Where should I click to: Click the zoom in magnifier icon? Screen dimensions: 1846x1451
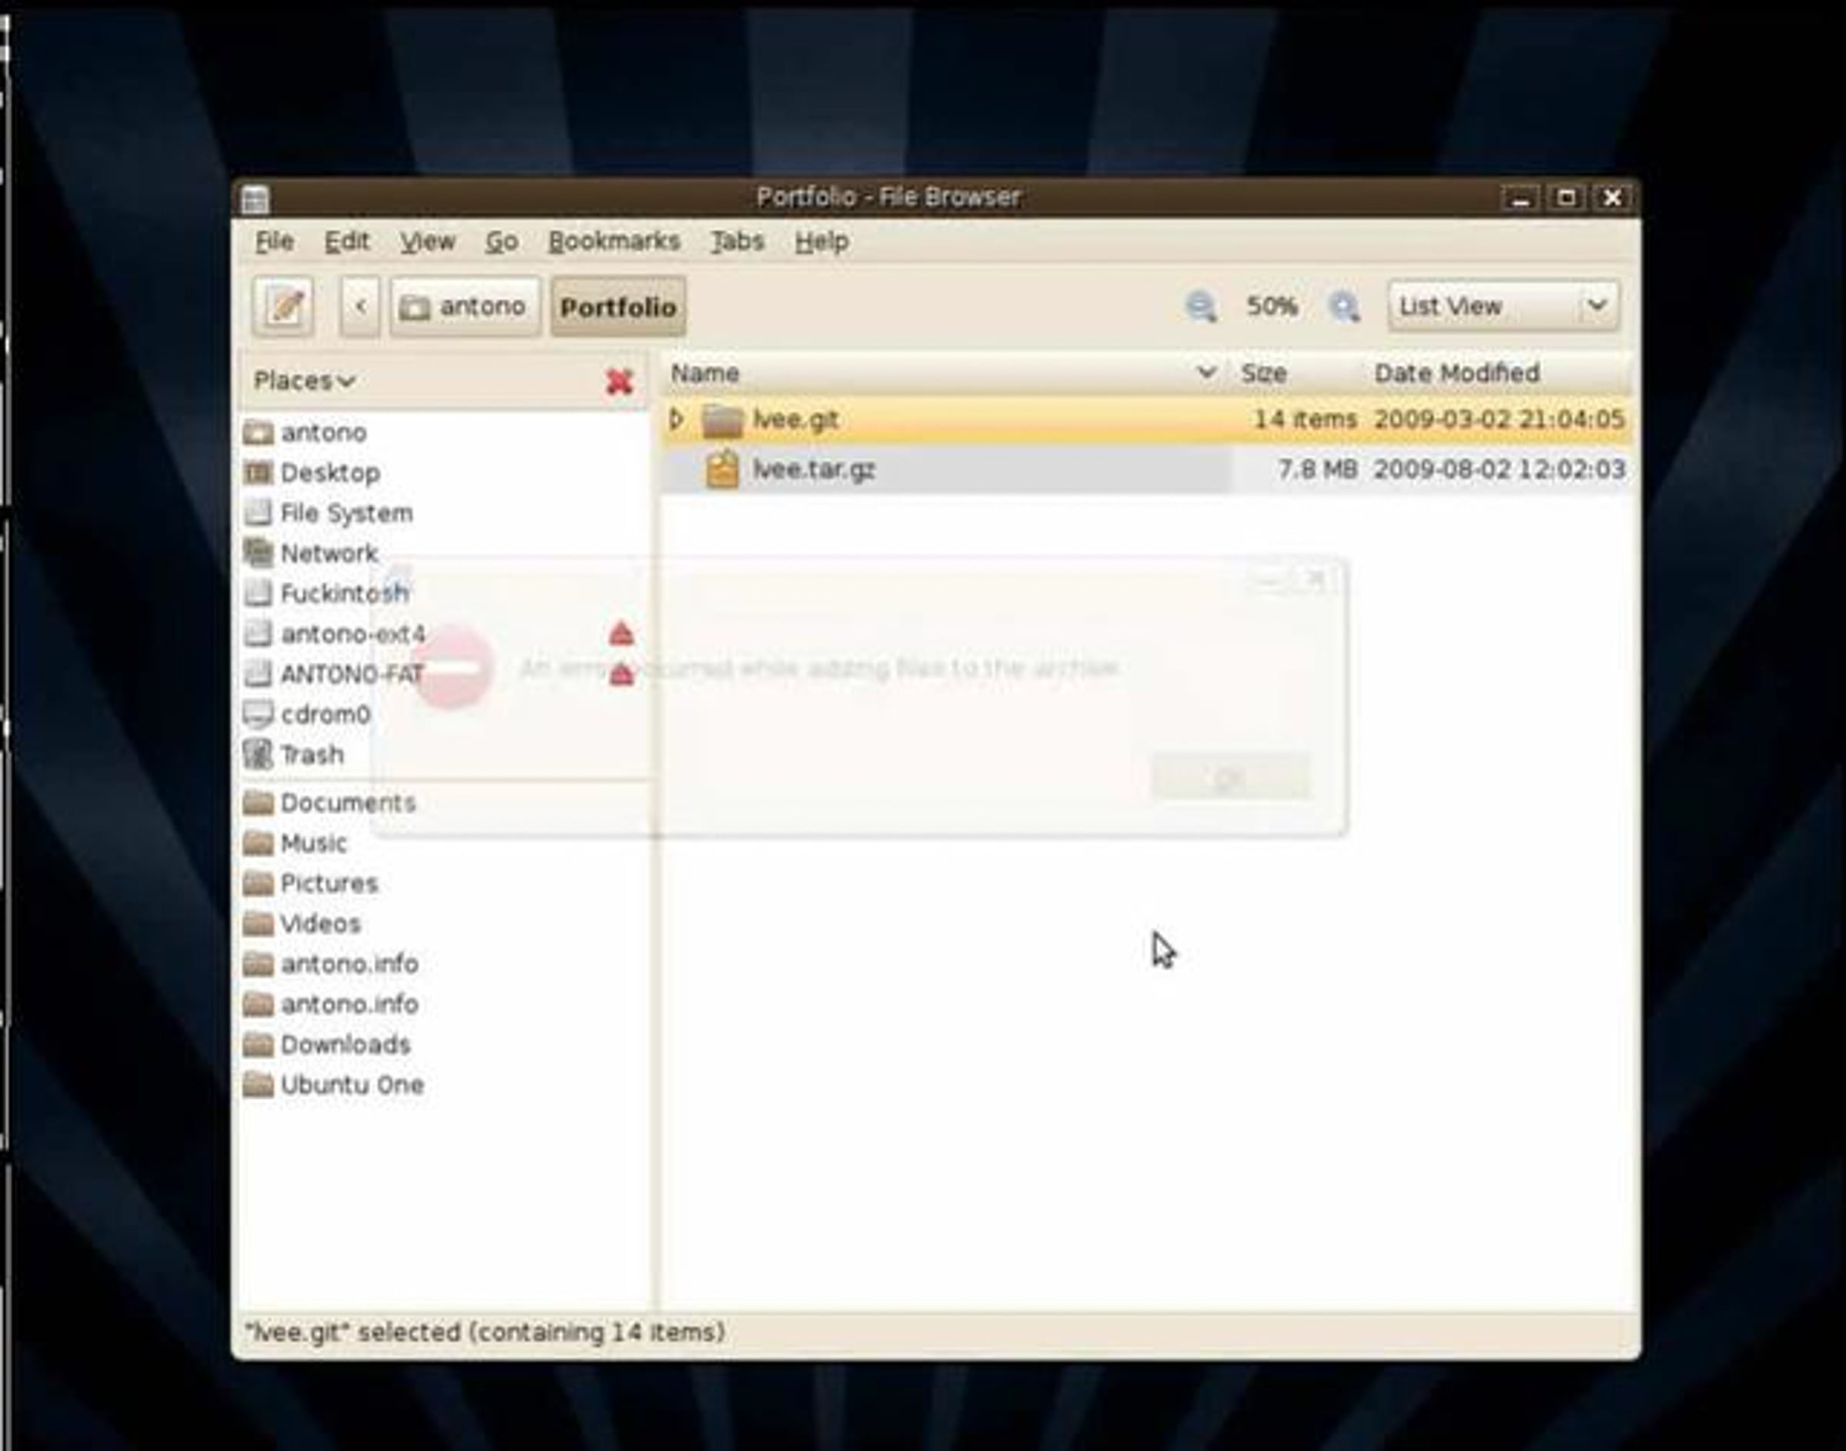coord(1345,307)
